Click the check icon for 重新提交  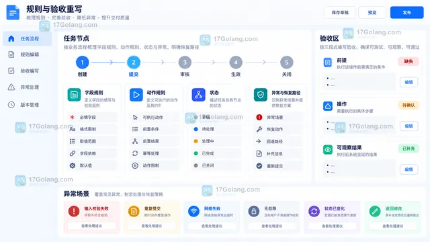(x=259, y=166)
